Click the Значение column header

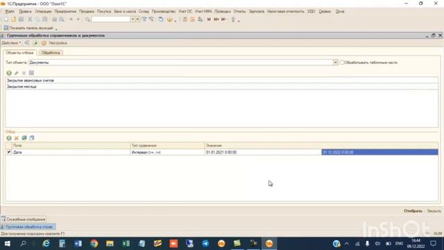click(x=321, y=145)
